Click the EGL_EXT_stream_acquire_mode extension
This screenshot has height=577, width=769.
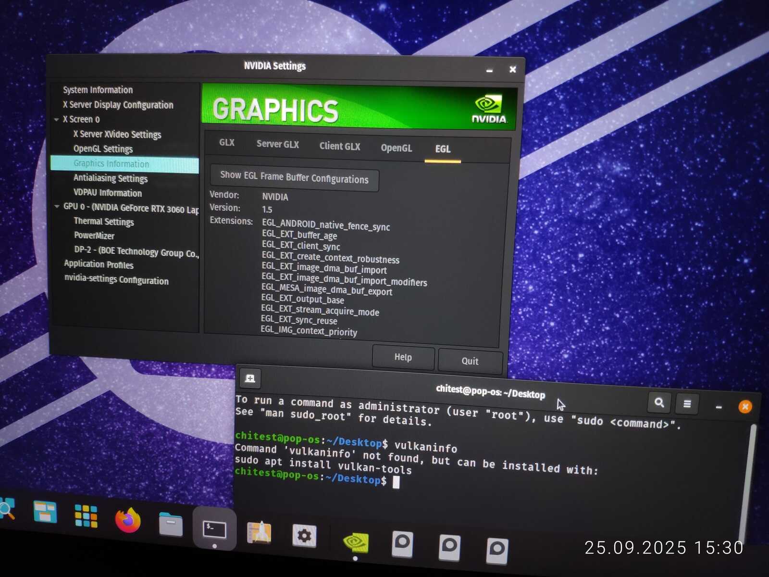tap(320, 311)
